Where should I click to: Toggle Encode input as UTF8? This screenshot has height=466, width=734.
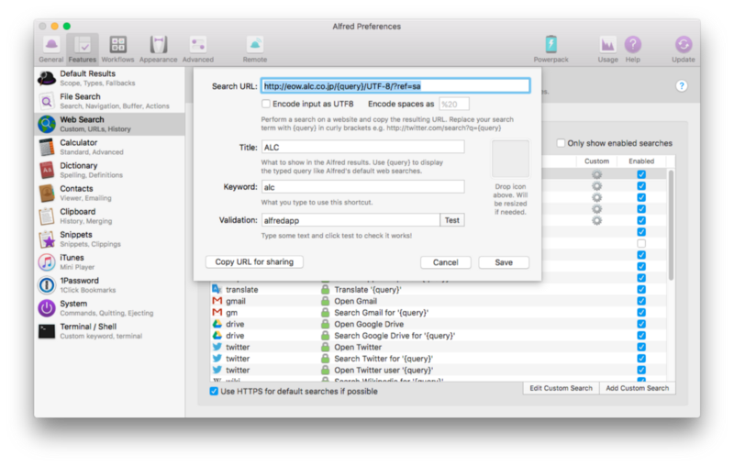click(x=266, y=104)
